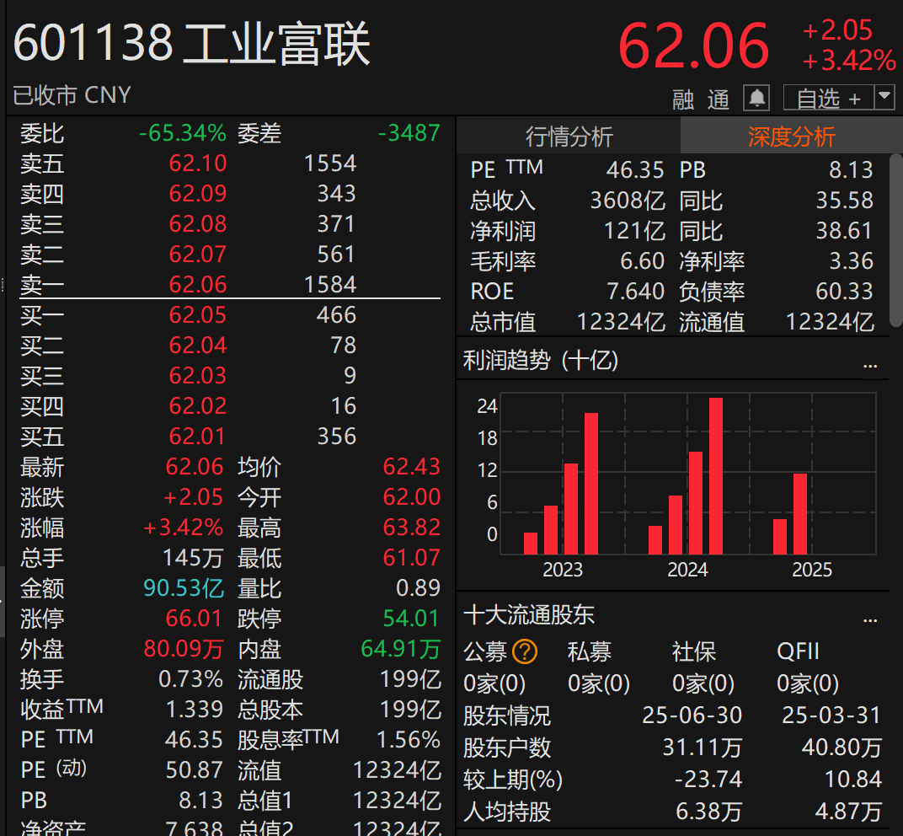Click the 跌停 limit-down price 54.01
The height and width of the screenshot is (836, 903).
(412, 619)
